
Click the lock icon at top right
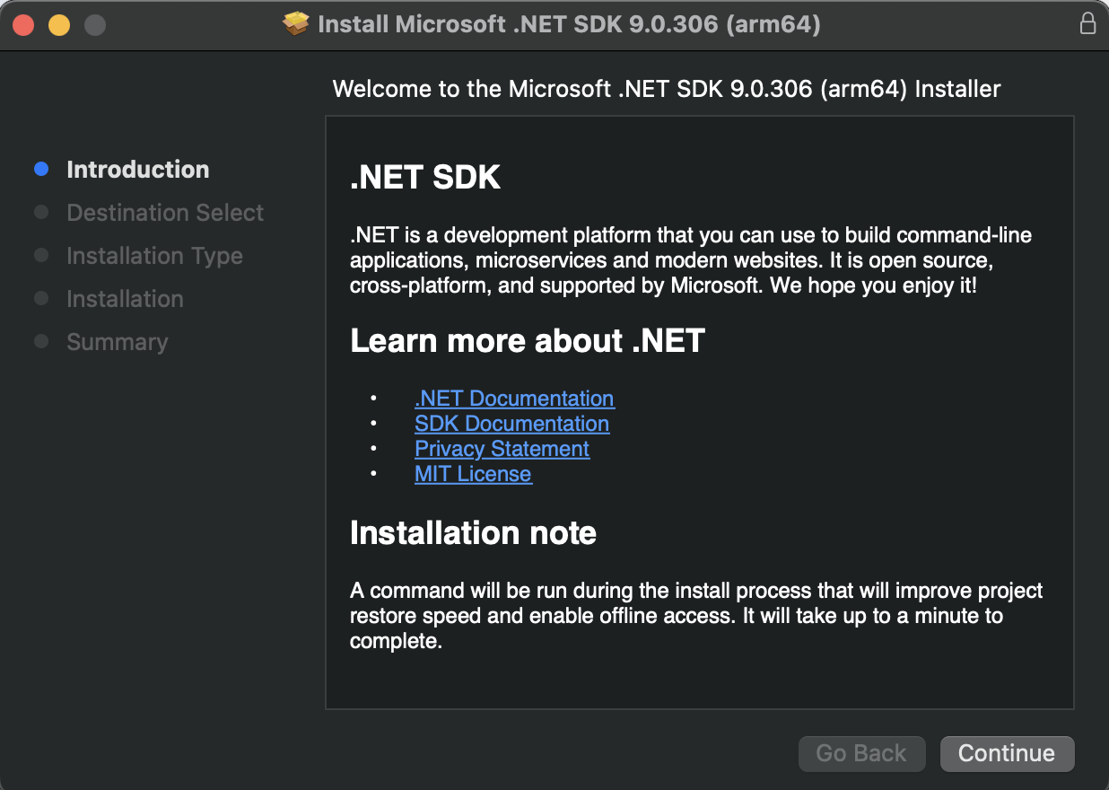point(1087,23)
